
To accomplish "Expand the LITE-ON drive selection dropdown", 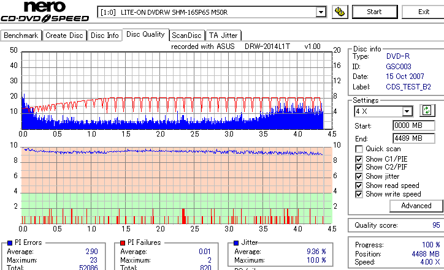I will coord(321,12).
